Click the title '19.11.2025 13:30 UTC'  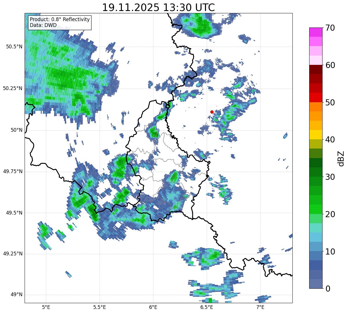click(159, 7)
